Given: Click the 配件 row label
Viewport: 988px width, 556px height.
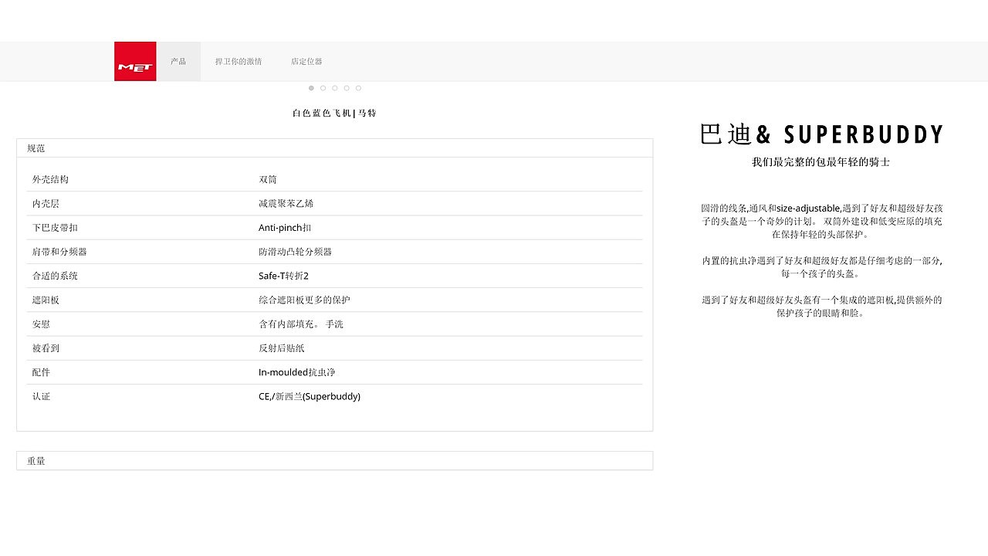Looking at the screenshot, I should [41, 372].
